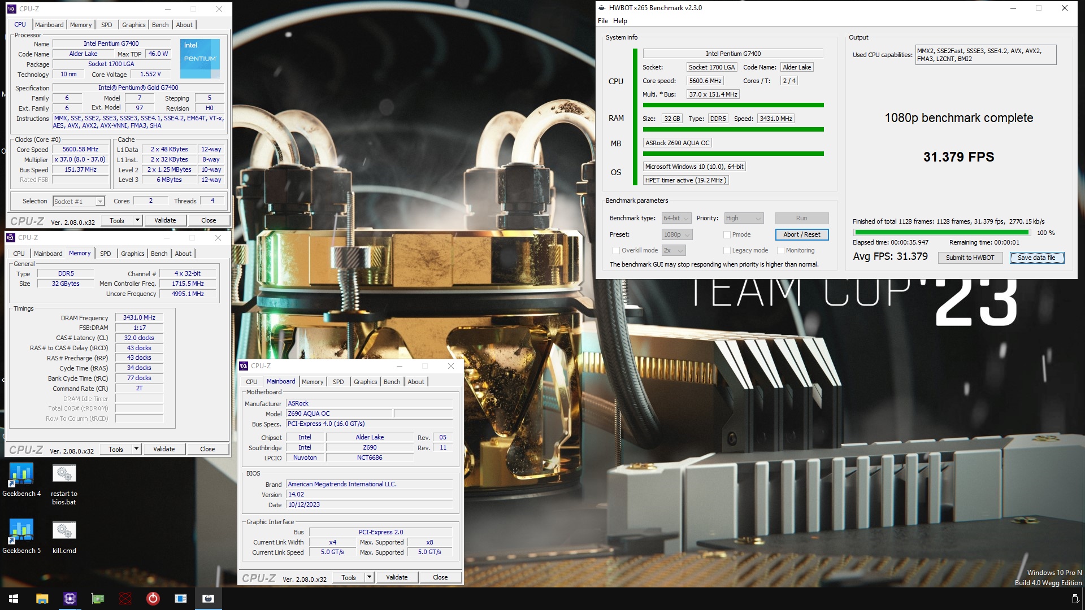This screenshot has width=1085, height=610.
Task: Toggle the Overkill mode checkbox
Action: click(x=616, y=250)
